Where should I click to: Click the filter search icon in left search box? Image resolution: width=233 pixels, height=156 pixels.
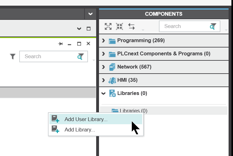(81, 57)
